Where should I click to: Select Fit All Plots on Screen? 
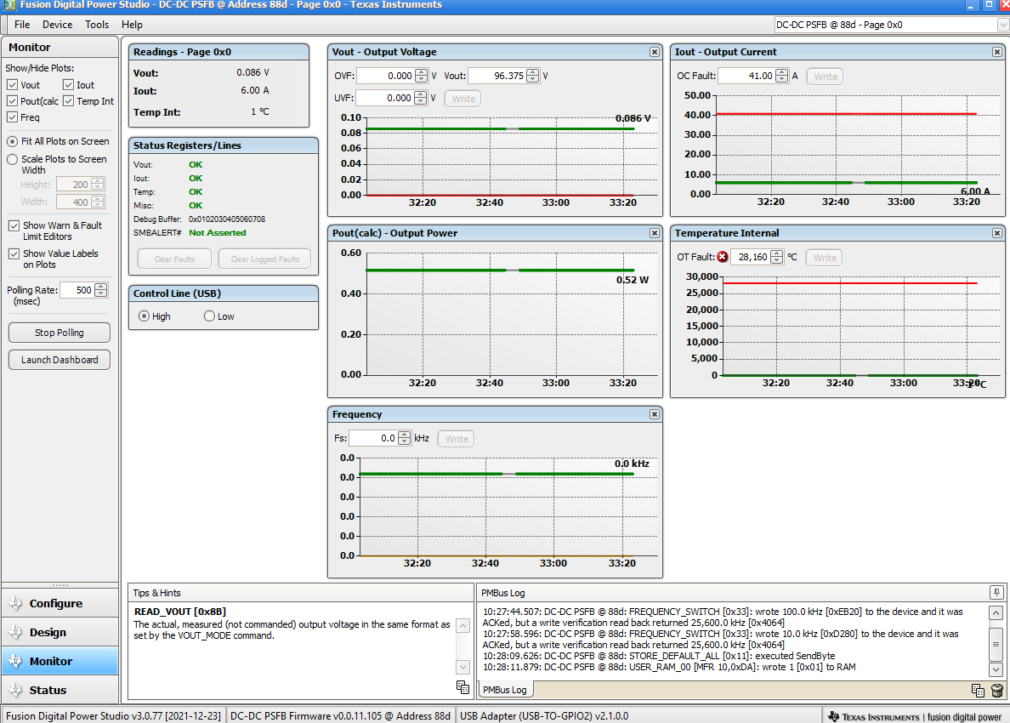(x=12, y=141)
